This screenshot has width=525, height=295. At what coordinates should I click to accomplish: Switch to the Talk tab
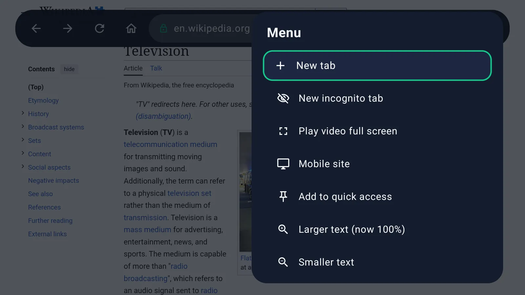tap(156, 68)
